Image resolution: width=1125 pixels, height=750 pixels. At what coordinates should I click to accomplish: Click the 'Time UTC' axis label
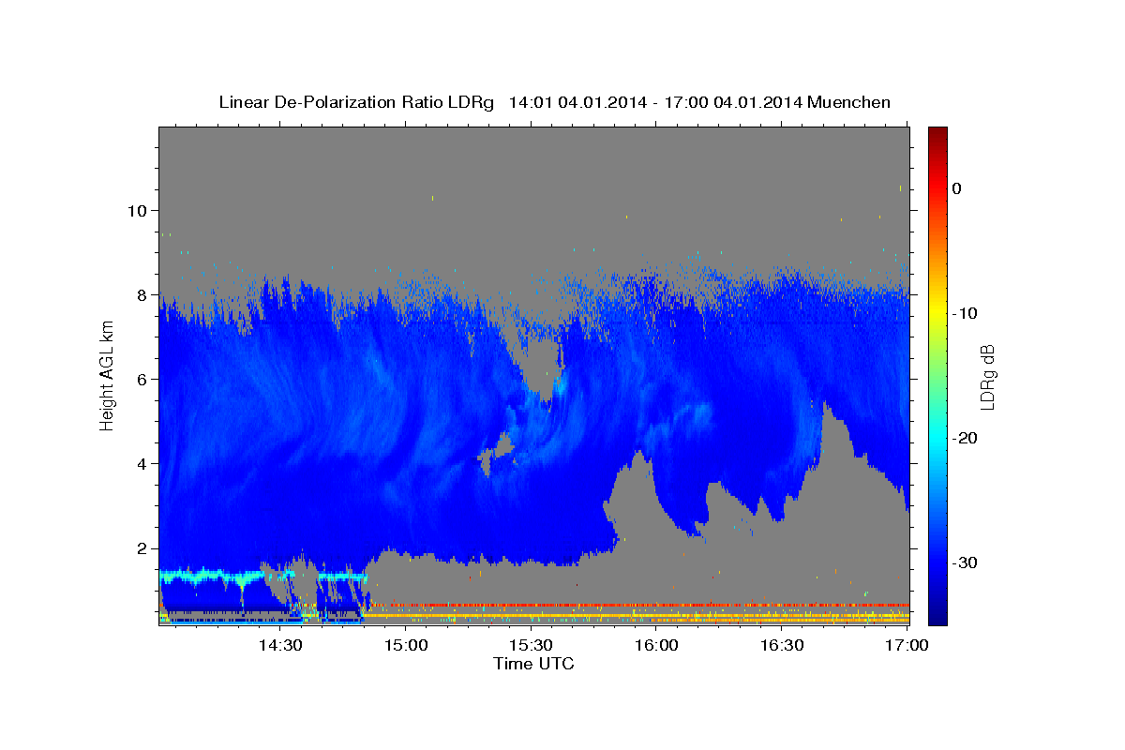pyautogui.click(x=533, y=664)
